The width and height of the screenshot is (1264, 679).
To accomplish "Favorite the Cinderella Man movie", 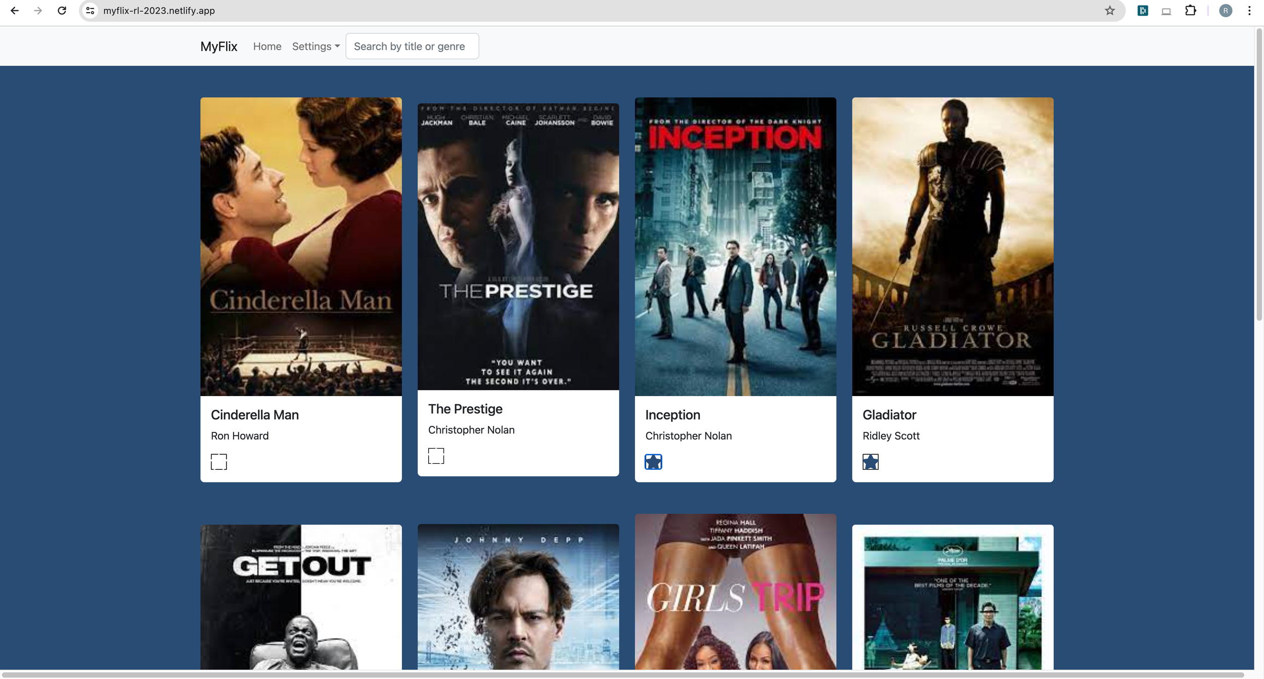I will 218,461.
